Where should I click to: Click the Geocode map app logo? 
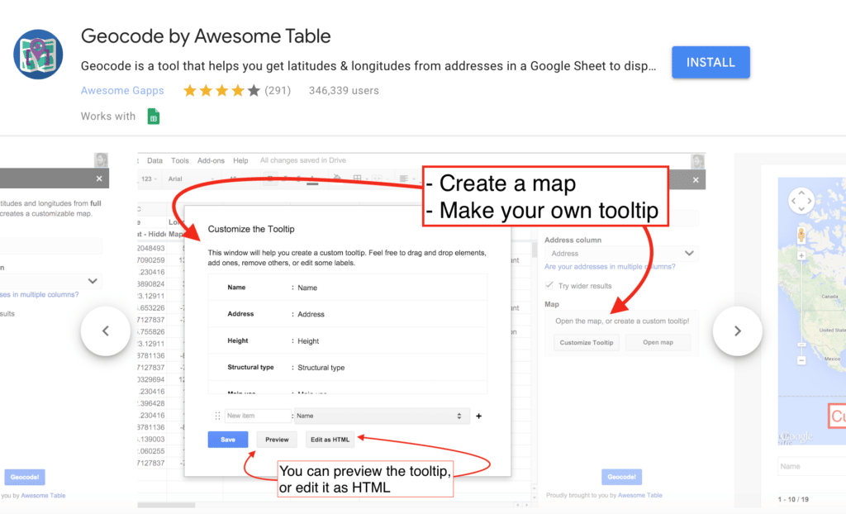38,55
